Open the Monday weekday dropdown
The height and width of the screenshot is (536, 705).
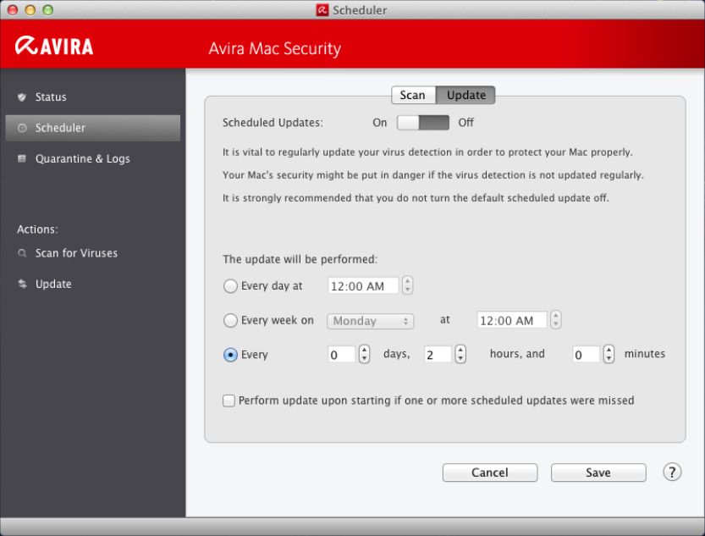370,321
